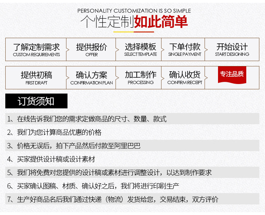Click the CONFIRM RECEIPT English caption
The height and width of the screenshot is (215, 265).
pyautogui.click(x=185, y=82)
